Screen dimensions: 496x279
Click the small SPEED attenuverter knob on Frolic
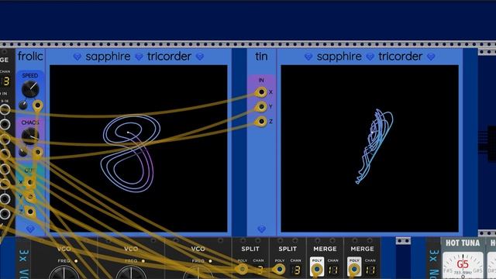pyautogui.click(x=22, y=105)
